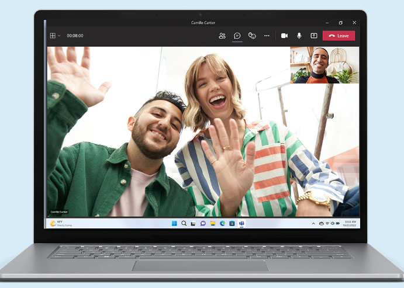The height and width of the screenshot is (288, 404).
Task: Expand hidden system tray icons chevron
Action: click(313, 224)
